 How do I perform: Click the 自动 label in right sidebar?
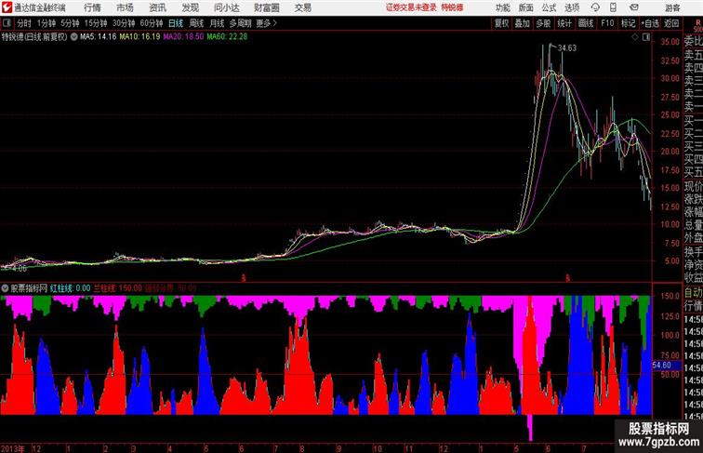693,293
